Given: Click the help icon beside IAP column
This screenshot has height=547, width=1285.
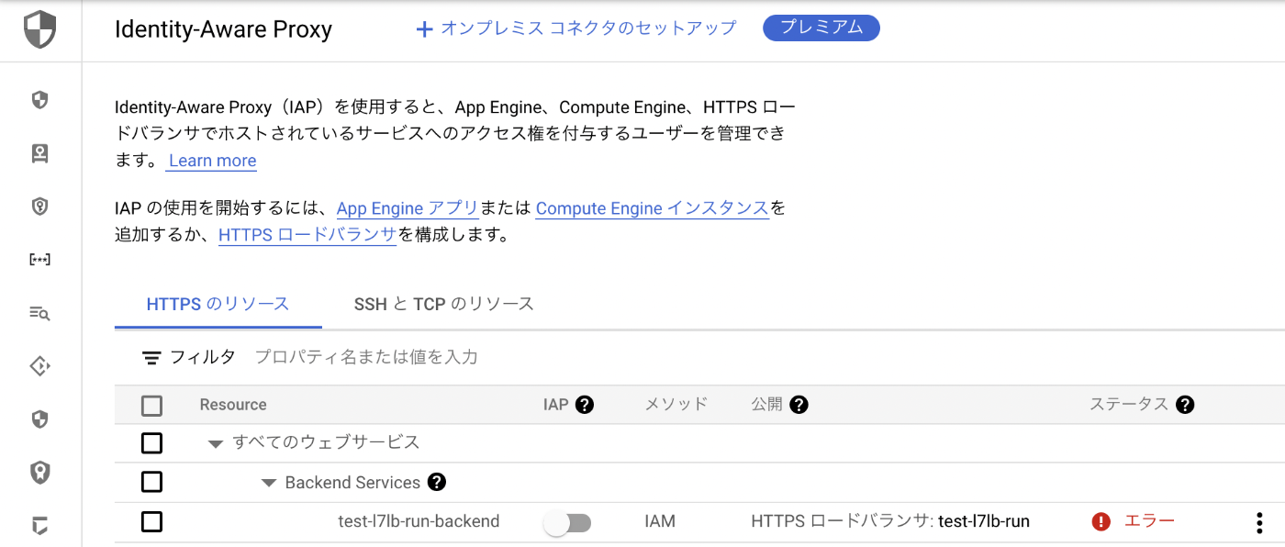Looking at the screenshot, I should 584,405.
